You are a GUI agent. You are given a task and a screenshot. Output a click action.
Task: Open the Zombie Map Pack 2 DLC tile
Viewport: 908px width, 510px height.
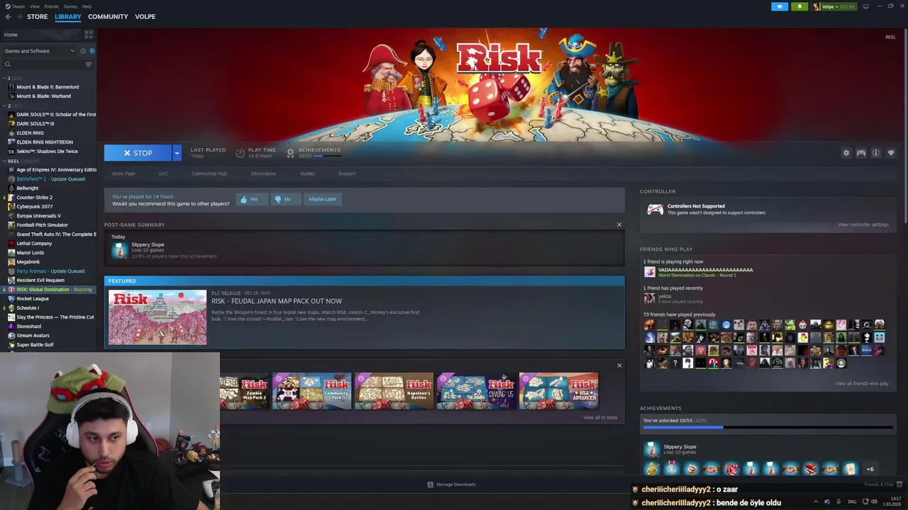(x=245, y=392)
